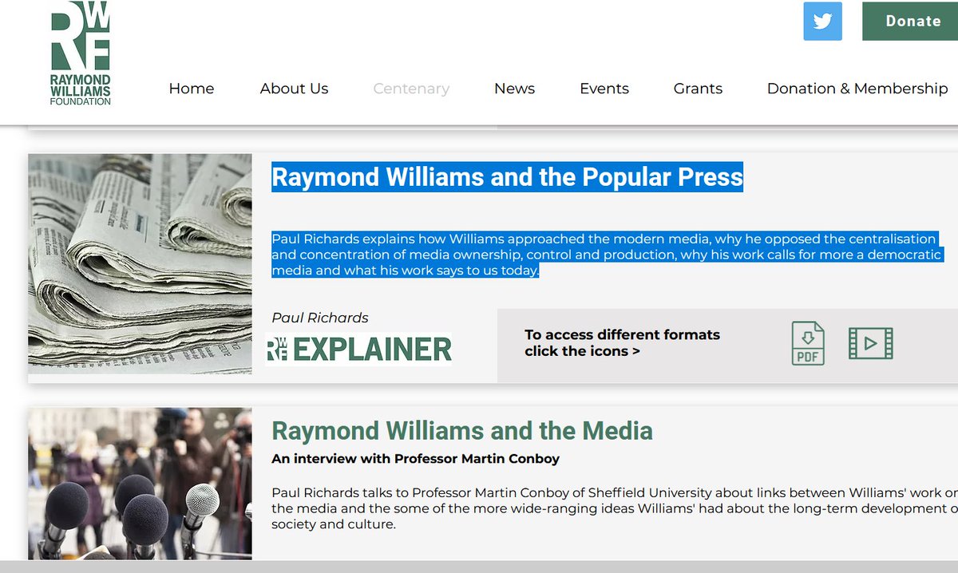
Task: Click the microphones press thumbnail
Action: click(x=140, y=484)
